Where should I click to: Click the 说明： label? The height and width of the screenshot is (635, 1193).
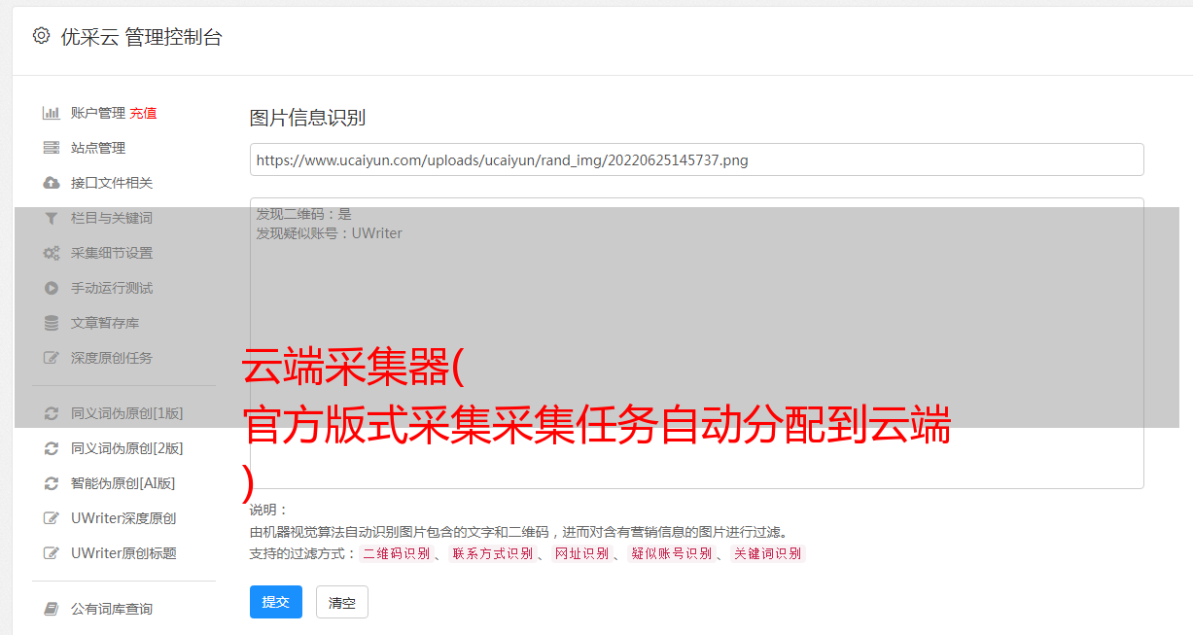click(268, 510)
